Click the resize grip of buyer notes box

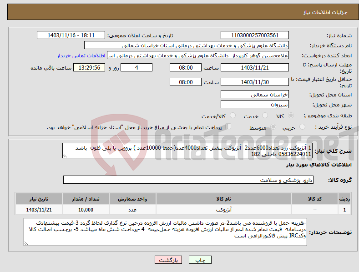tap(26, 244)
